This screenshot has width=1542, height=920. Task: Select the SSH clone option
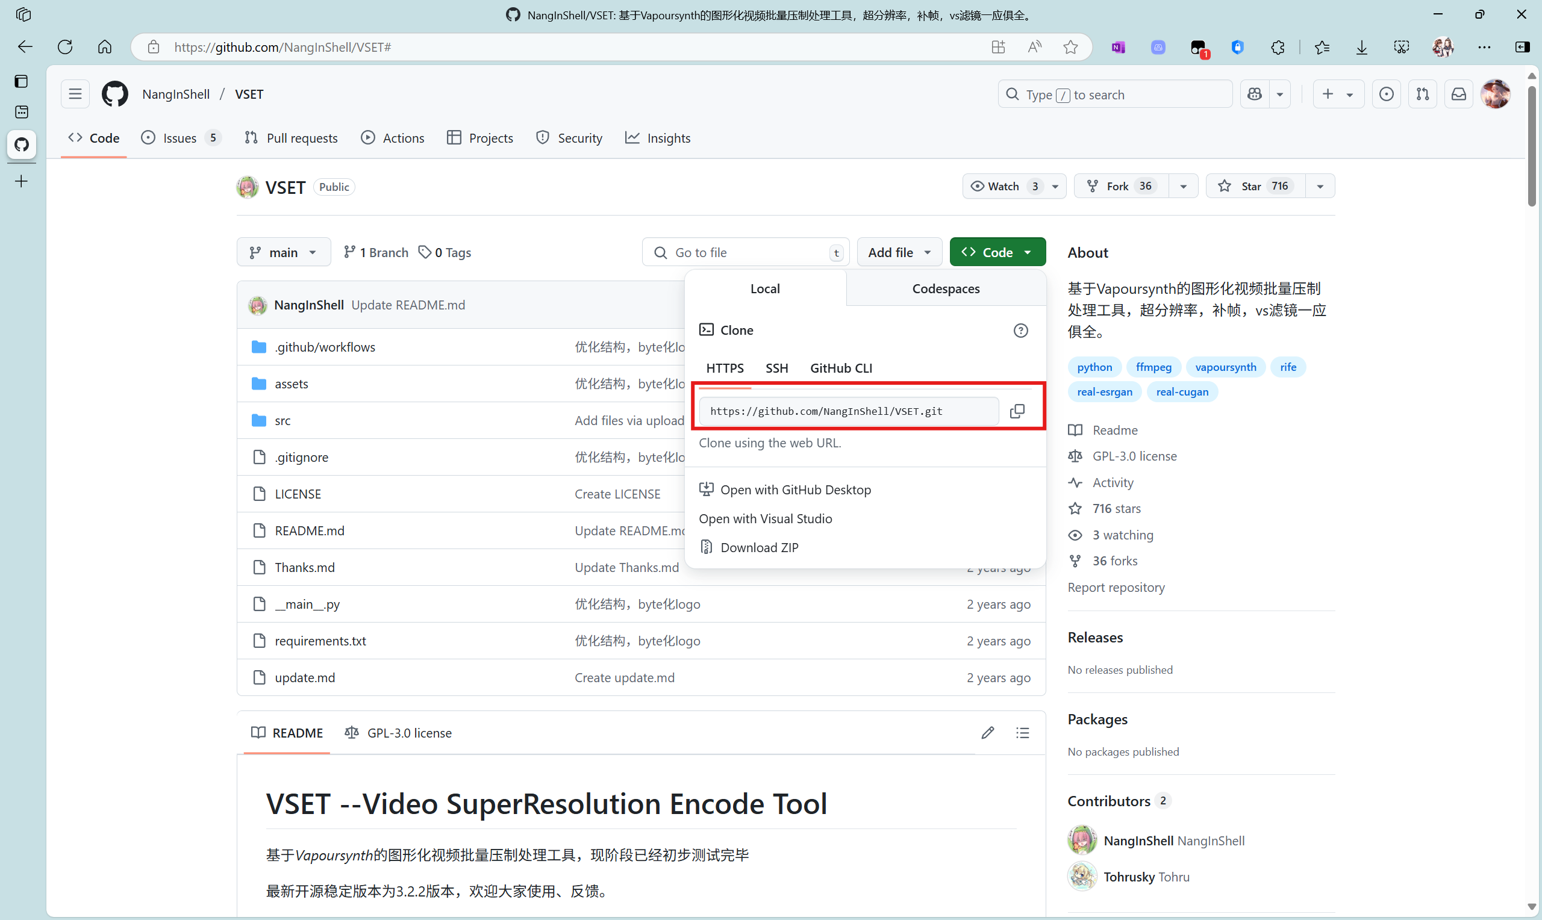pos(776,368)
